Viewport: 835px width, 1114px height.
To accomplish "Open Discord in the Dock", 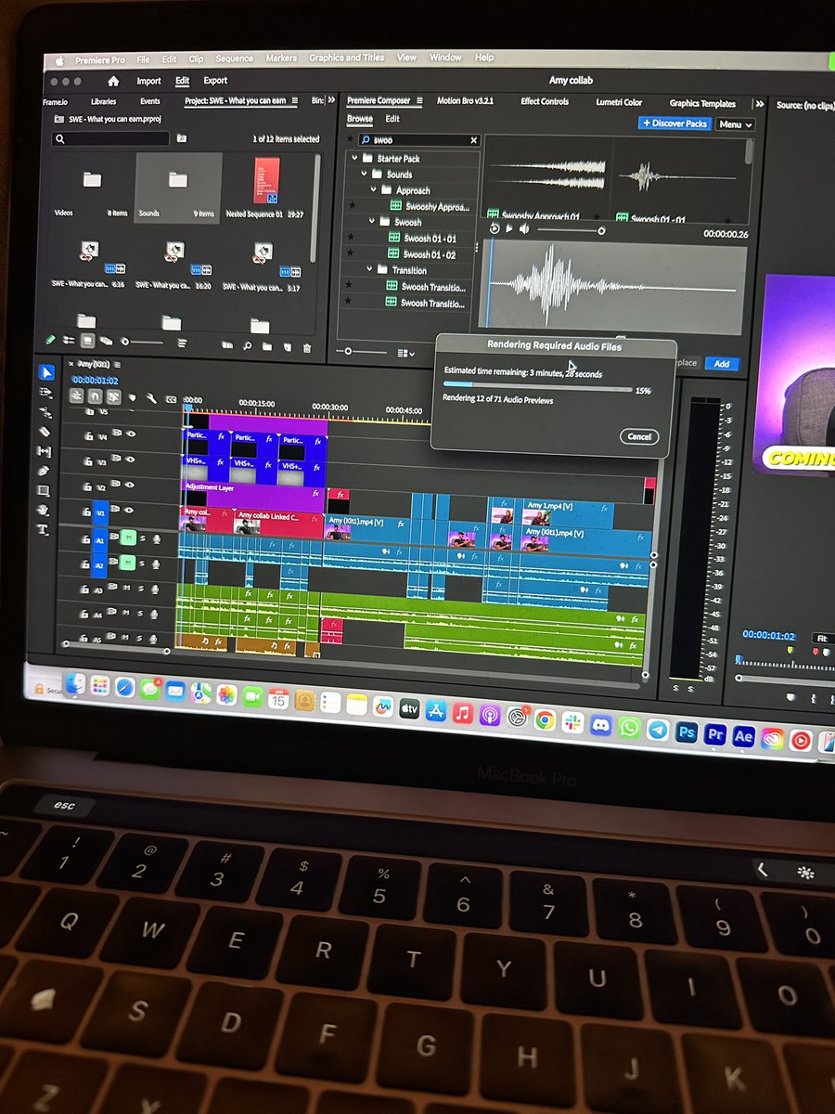I will (x=601, y=725).
